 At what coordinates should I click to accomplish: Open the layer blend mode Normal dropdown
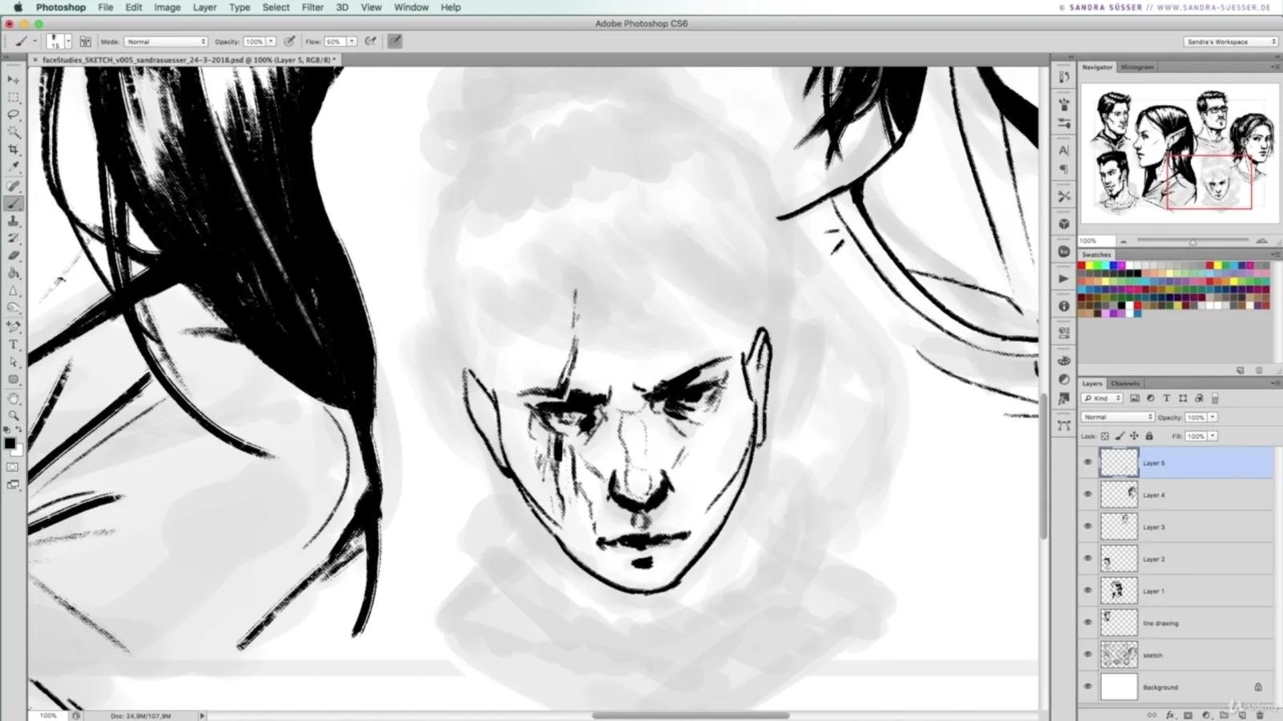point(1118,417)
